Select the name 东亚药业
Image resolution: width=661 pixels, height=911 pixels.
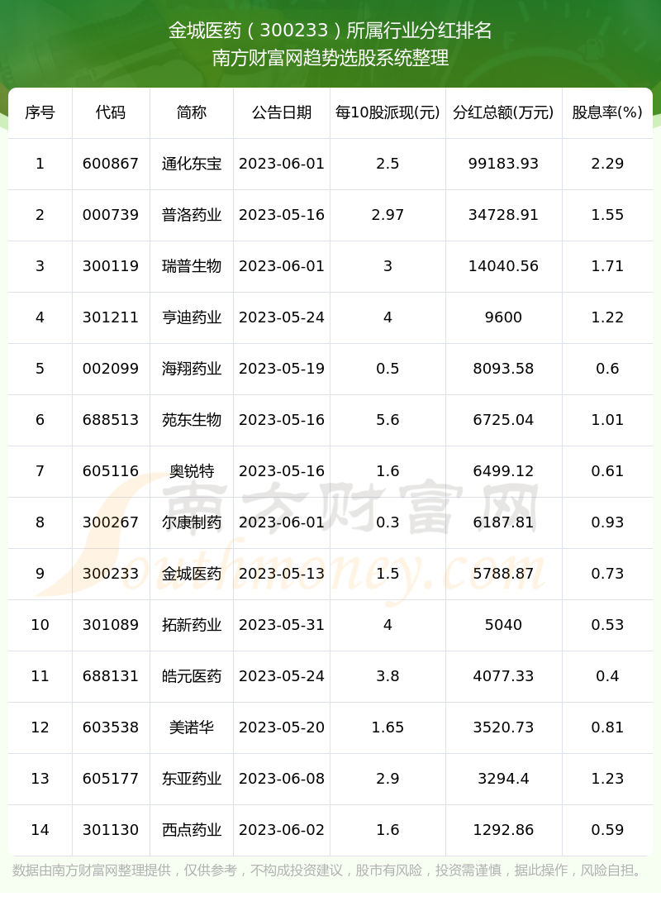point(192,778)
